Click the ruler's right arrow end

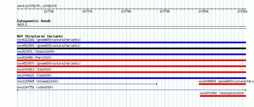tap(245, 9)
